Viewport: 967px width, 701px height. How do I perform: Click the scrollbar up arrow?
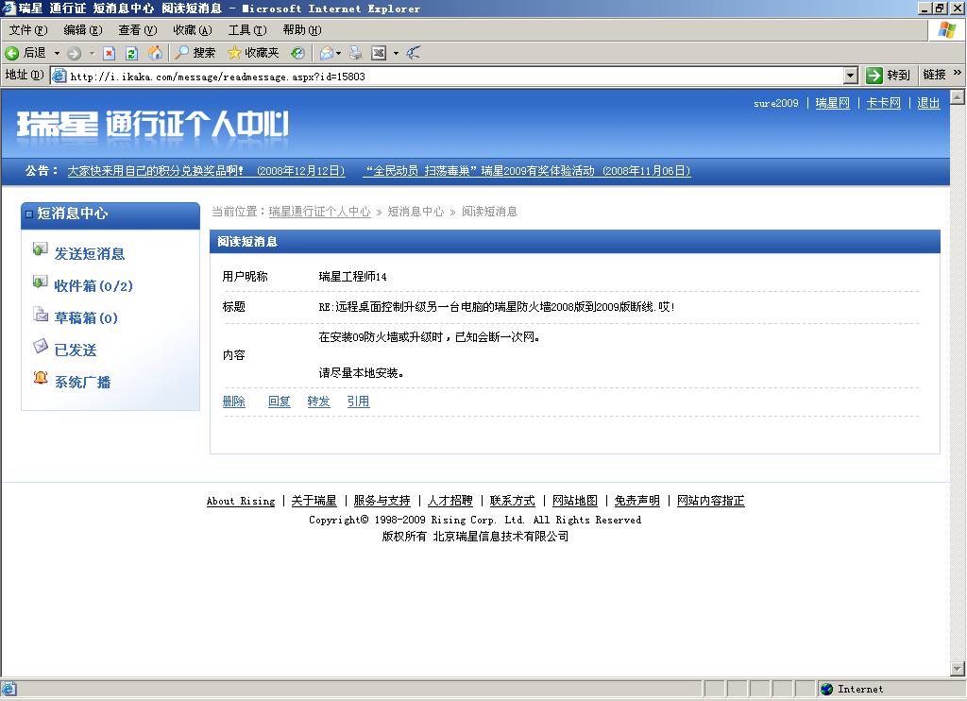click(958, 97)
